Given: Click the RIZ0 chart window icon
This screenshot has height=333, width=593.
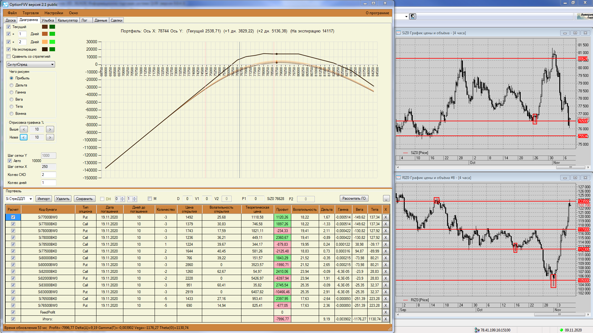Looking at the screenshot, I should [x=398, y=178].
